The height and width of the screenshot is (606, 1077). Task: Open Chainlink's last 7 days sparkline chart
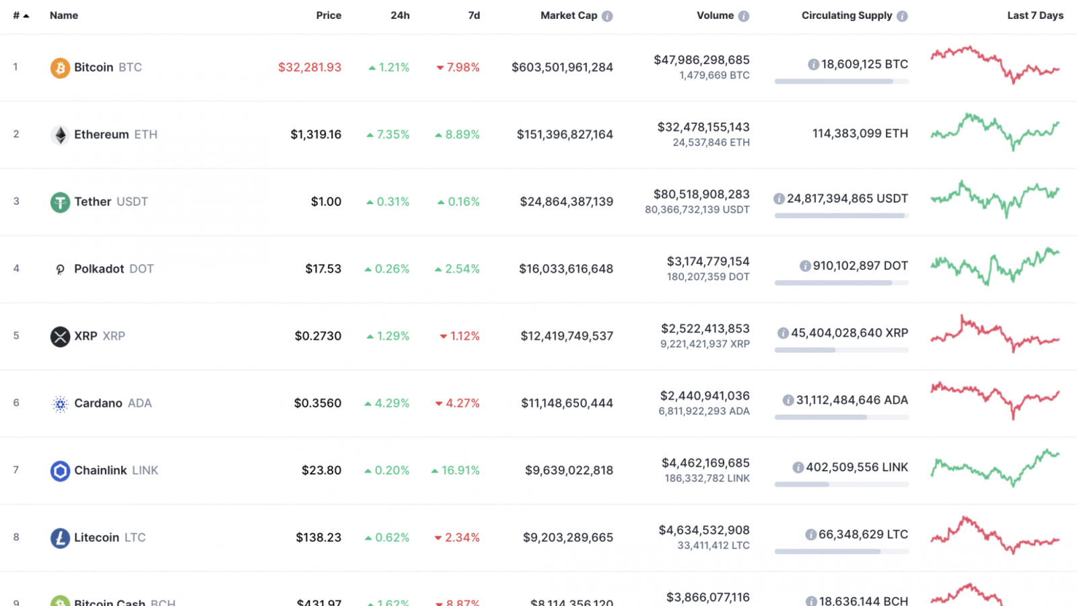tap(995, 468)
